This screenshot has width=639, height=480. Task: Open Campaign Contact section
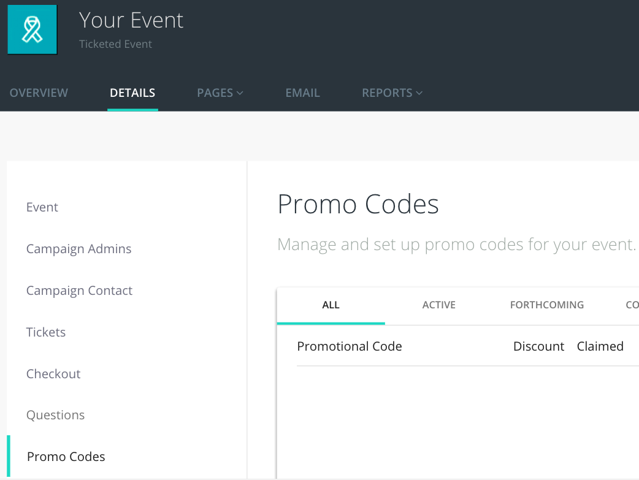(79, 291)
